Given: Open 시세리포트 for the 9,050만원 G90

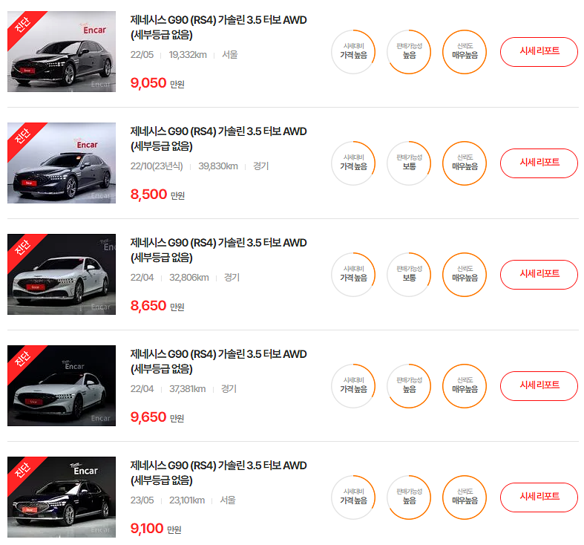Looking at the screenshot, I should (539, 52).
